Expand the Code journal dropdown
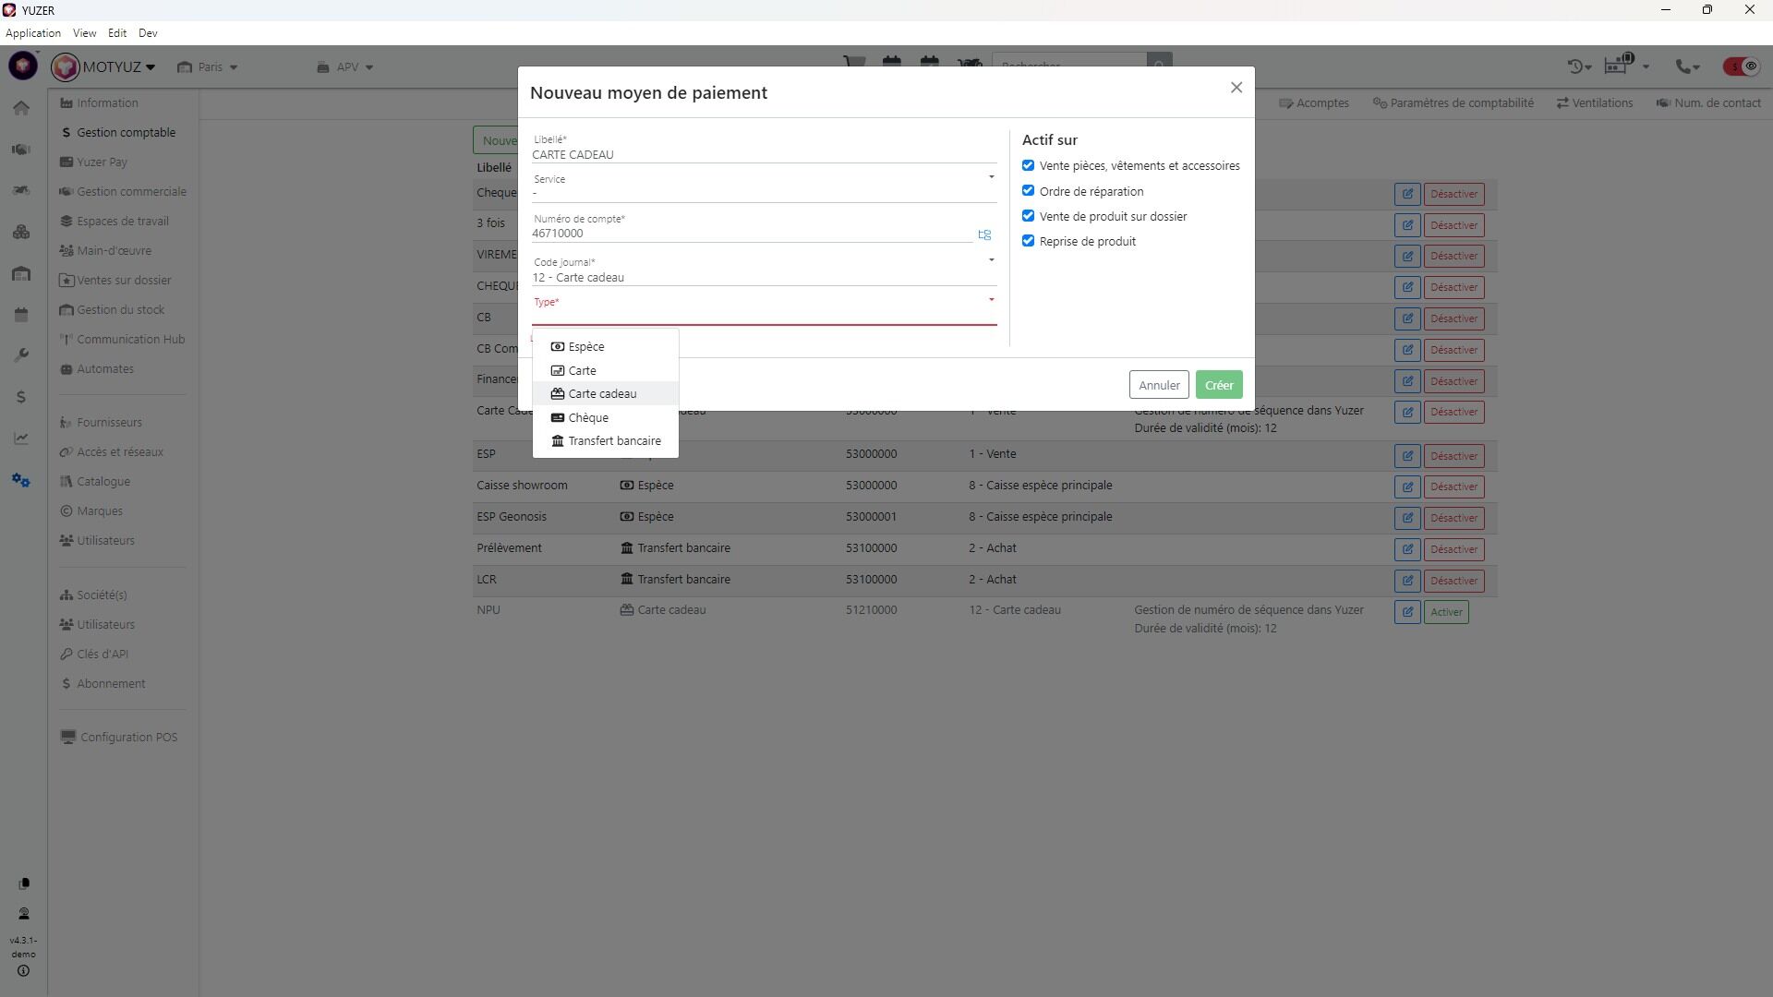The image size is (1773, 997). 764,270
